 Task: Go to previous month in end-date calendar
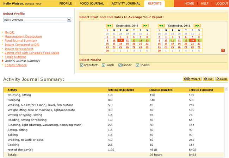click(161, 26)
